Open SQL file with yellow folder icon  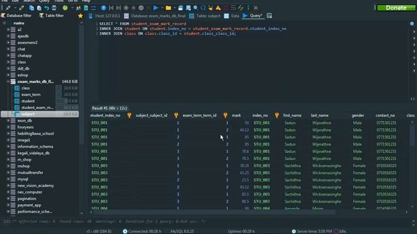[168, 8]
